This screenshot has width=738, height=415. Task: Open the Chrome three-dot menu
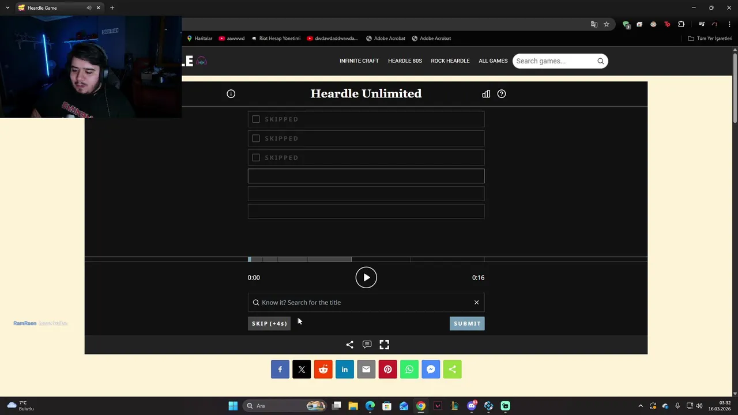point(729,24)
